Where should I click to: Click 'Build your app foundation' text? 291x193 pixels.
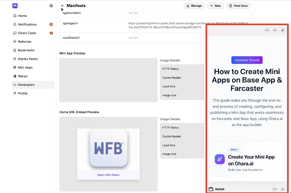pyautogui.click(x=245, y=170)
